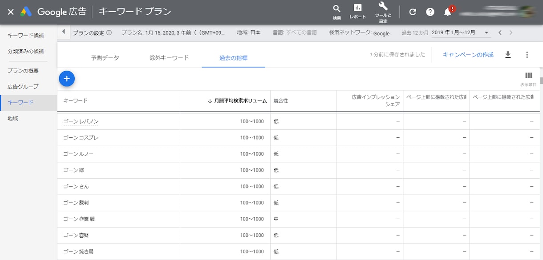Switch to the 予測データ tab
The width and height of the screenshot is (543, 260).
pyautogui.click(x=105, y=58)
